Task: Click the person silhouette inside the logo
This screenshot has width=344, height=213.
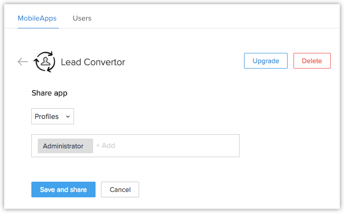Action: click(45, 62)
